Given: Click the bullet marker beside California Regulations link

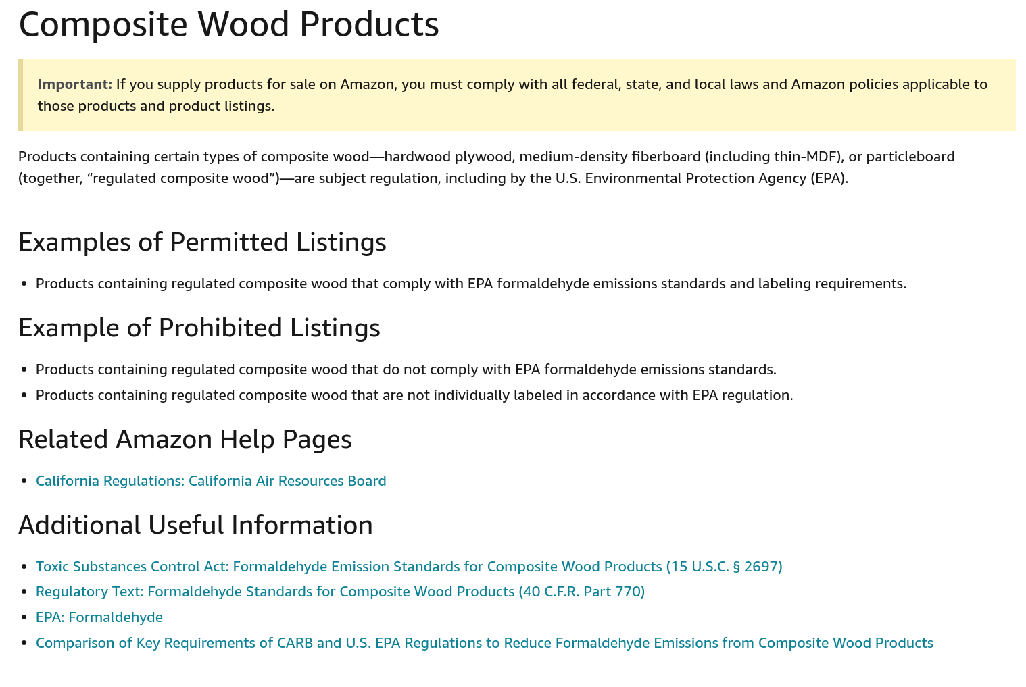Looking at the screenshot, I should (26, 480).
